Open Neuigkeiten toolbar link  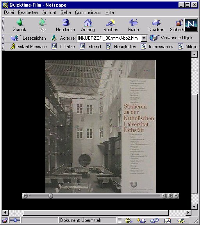coord(121,46)
